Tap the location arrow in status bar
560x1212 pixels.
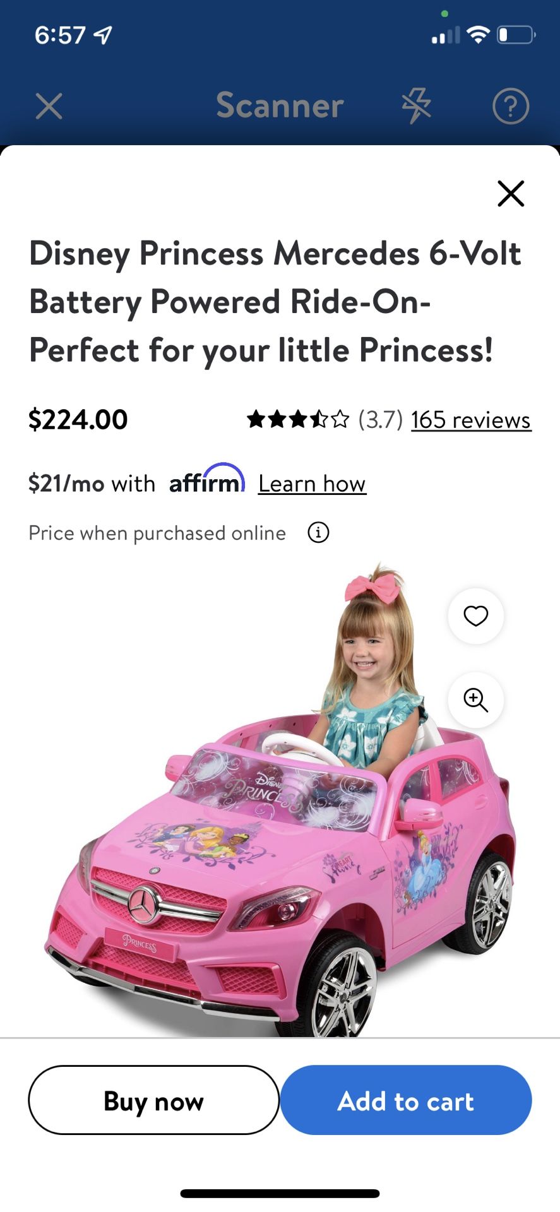point(103,35)
